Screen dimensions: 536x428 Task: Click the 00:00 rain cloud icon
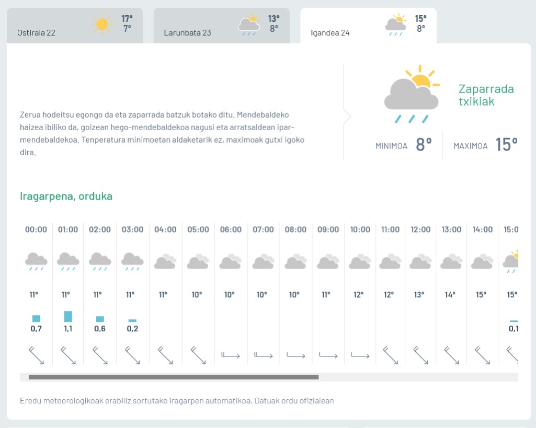click(36, 262)
